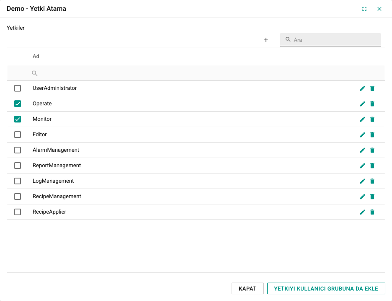Viewport: 392px width, 301px height.
Task: Select the AlarmManagement row name
Action: point(56,150)
